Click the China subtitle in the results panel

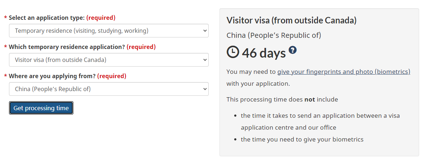[274, 35]
